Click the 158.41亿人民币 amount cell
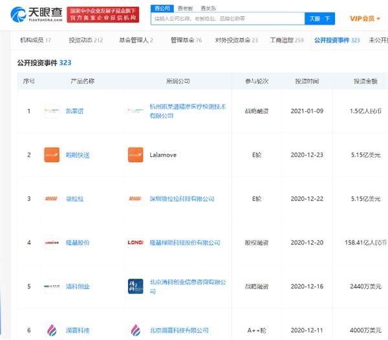Screen dimensions: 388x340 point(365,242)
